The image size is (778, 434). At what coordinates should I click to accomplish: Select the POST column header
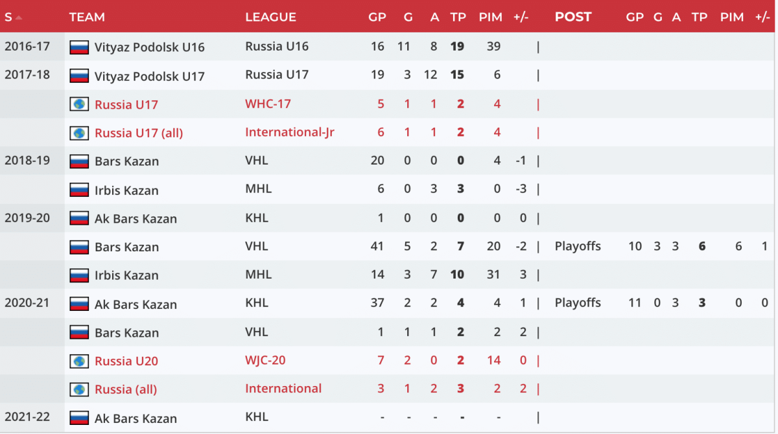click(x=573, y=17)
